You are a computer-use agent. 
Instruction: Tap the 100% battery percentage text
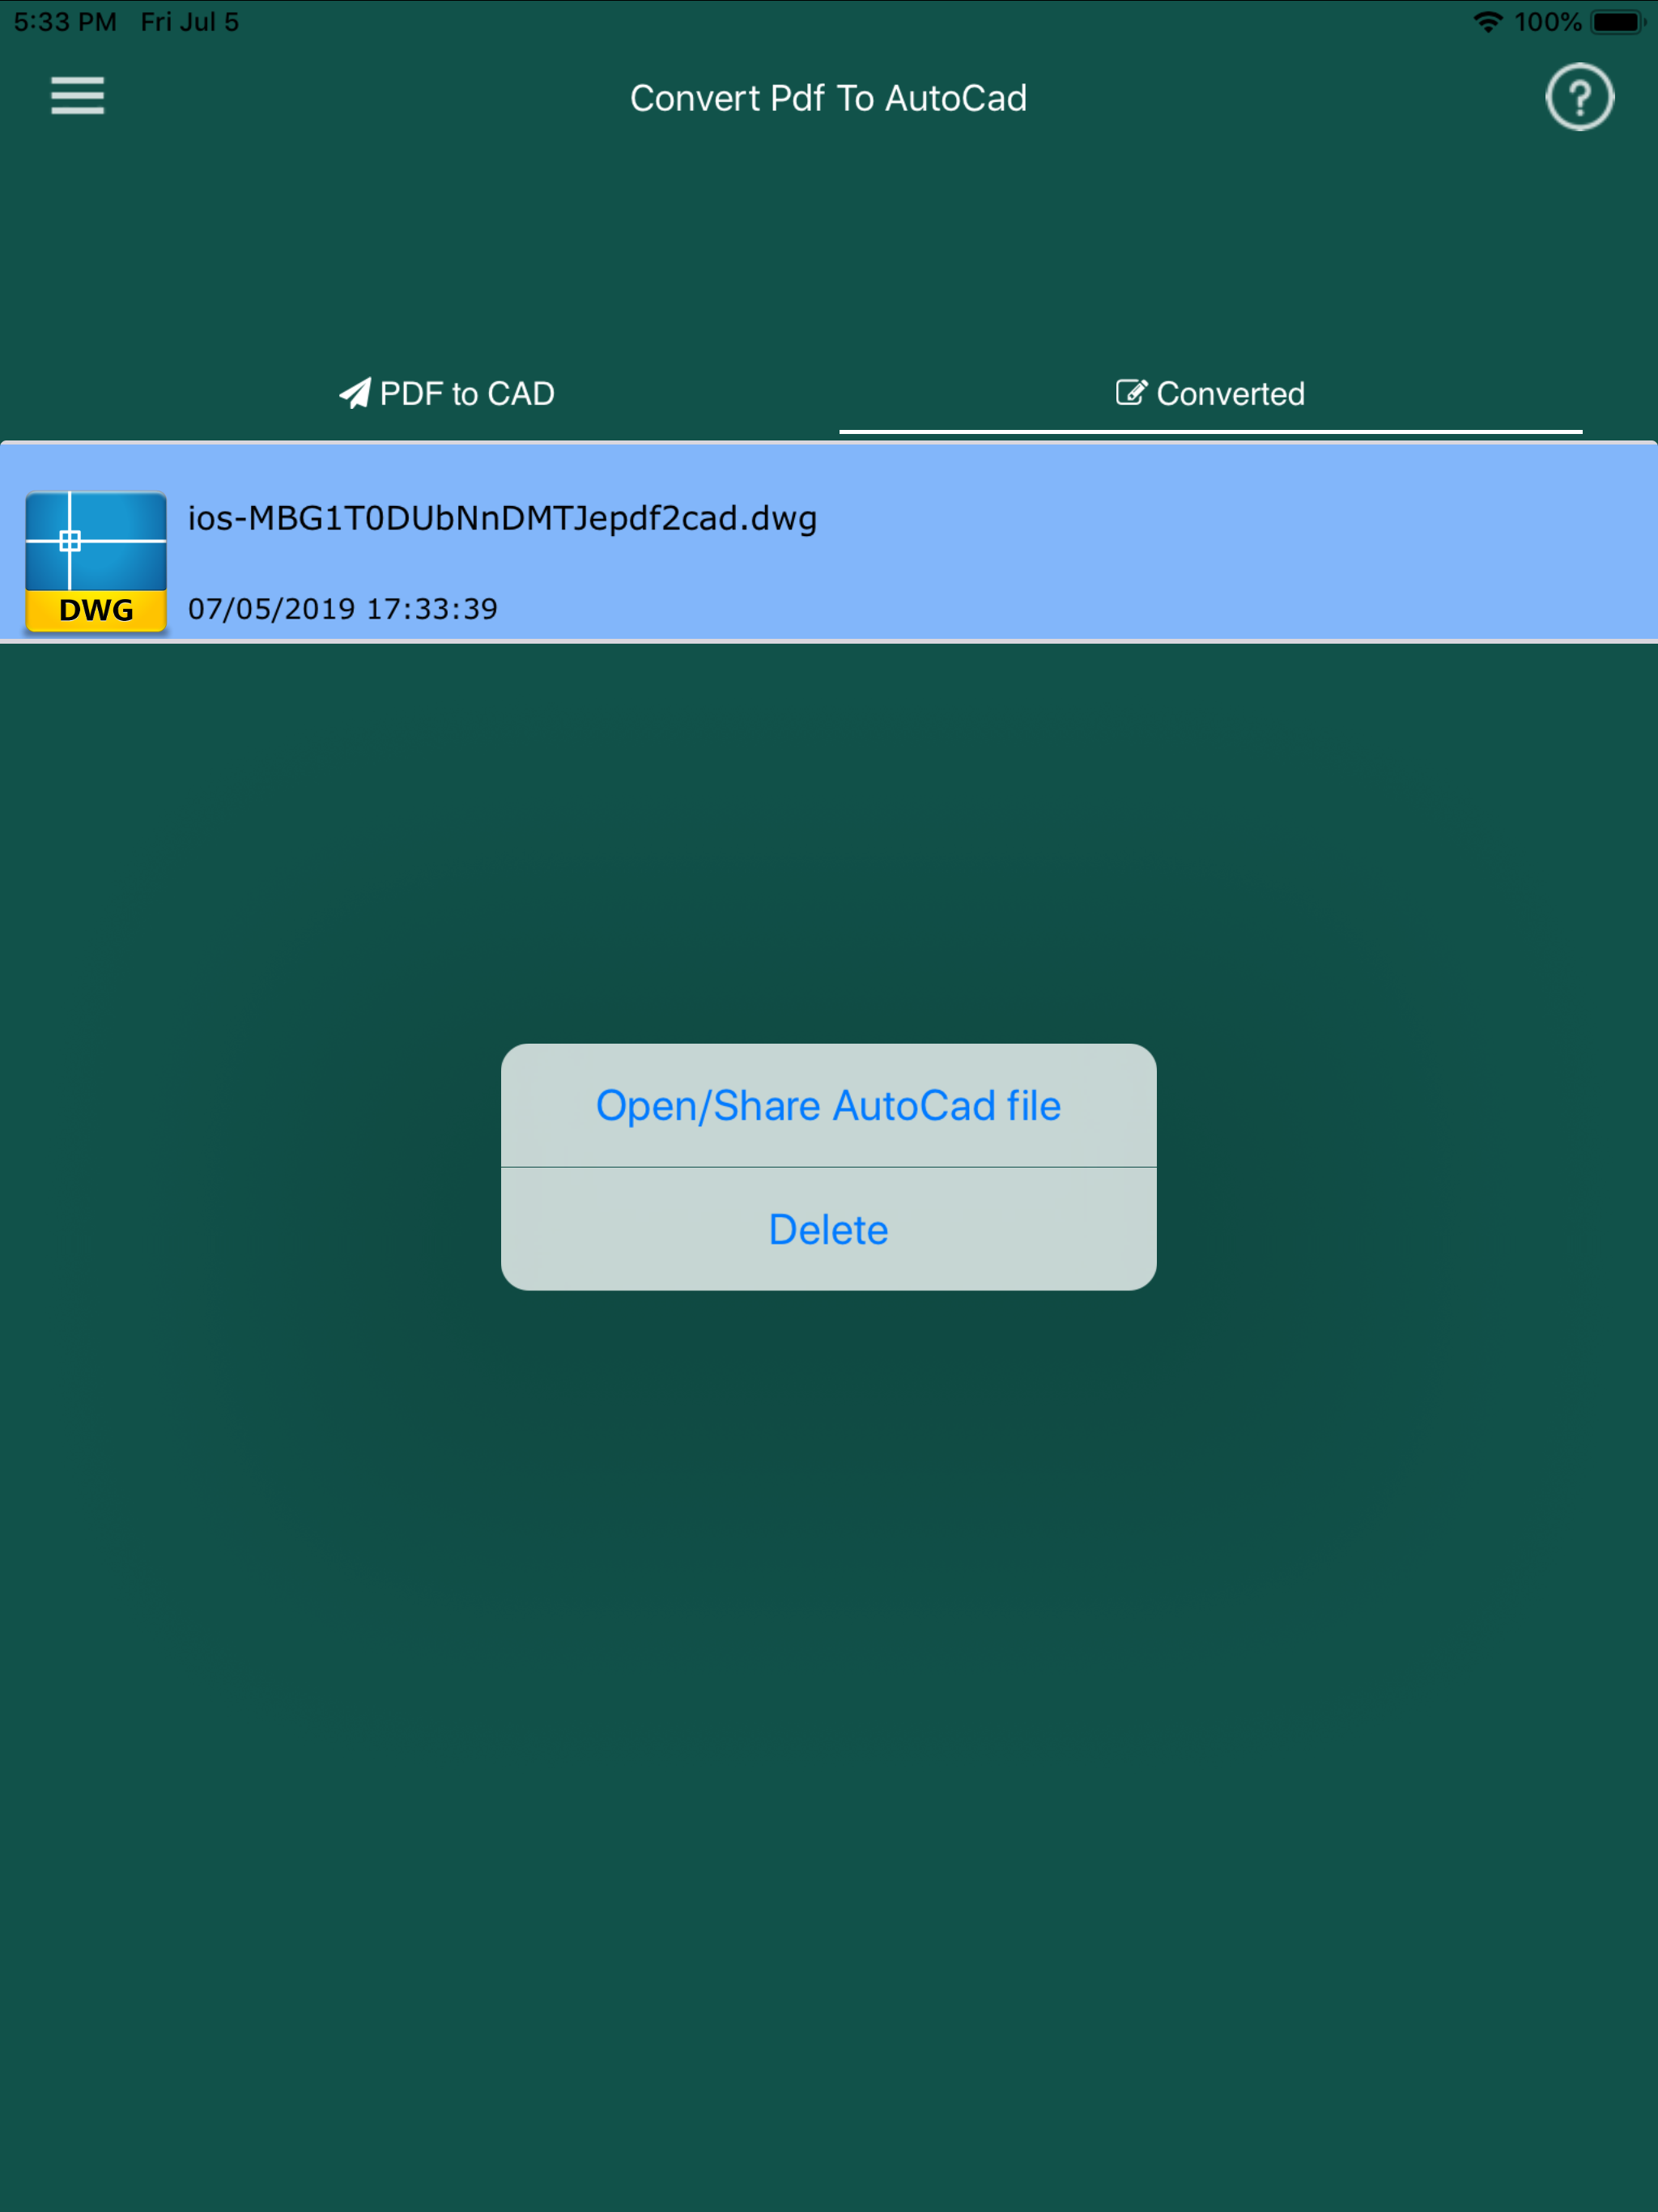tap(1547, 22)
